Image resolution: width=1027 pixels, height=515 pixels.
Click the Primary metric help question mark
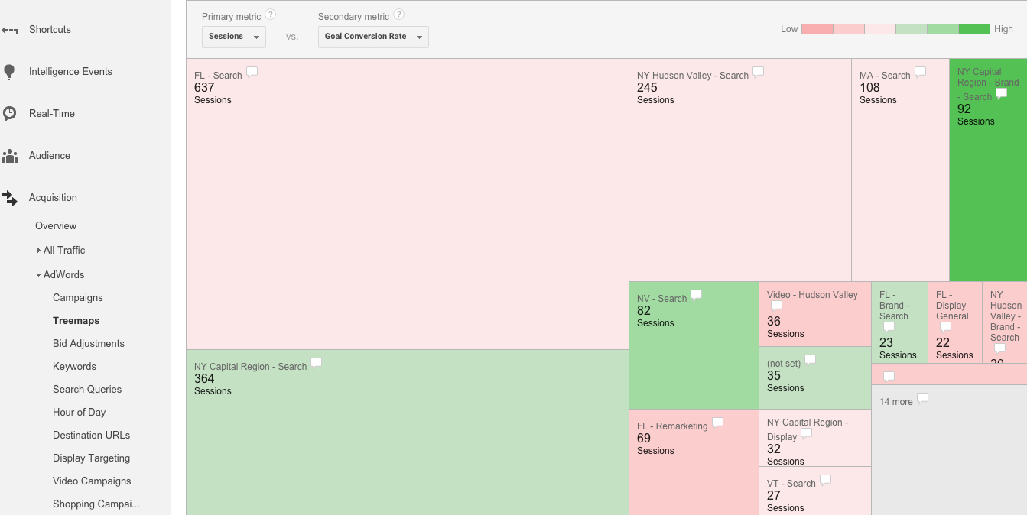pyautogui.click(x=270, y=15)
